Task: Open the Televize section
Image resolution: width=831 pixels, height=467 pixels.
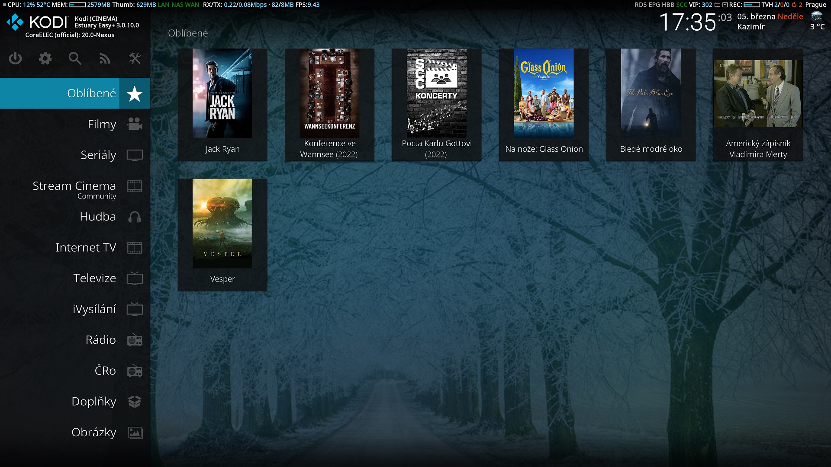Action: [94, 278]
